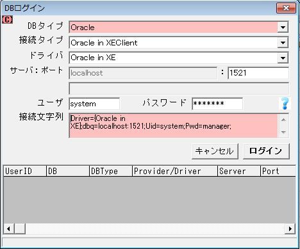The height and width of the screenshot is (249, 300).
Task: Click the ユーザ field with system
Action: [x=94, y=104]
